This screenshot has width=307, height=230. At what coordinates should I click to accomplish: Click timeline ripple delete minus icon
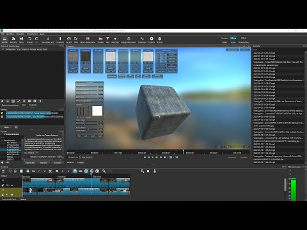(33, 171)
